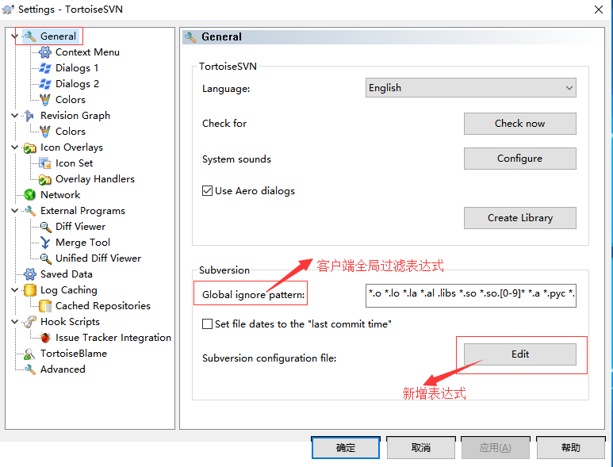Click the Hook Scripts icon
The image size is (613, 467).
click(x=29, y=322)
